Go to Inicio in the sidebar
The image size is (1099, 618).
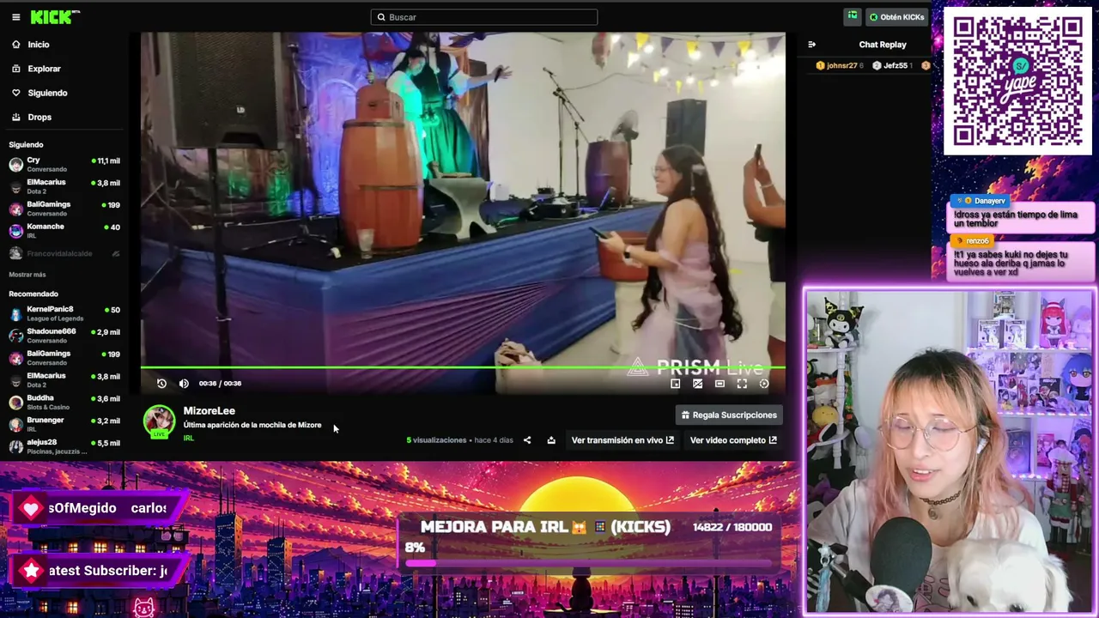pos(39,45)
